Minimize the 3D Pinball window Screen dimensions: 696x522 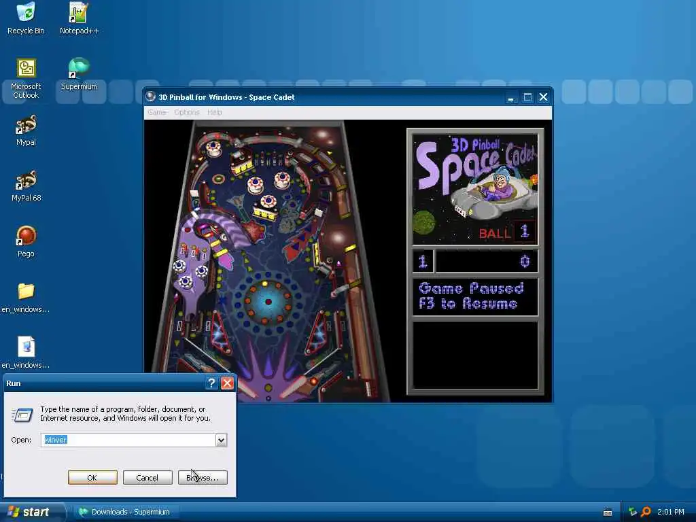pyautogui.click(x=511, y=97)
